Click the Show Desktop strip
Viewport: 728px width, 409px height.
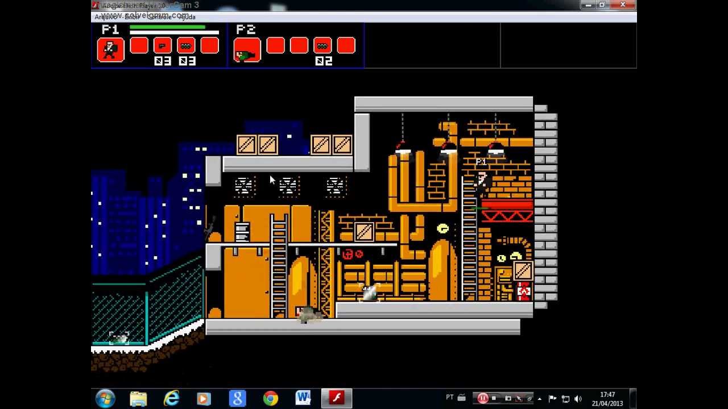tap(633, 398)
